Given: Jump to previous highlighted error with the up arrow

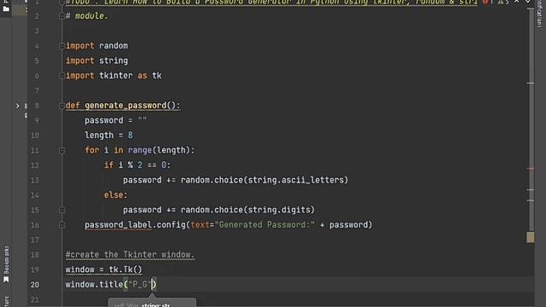Looking at the screenshot, I should click(x=517, y=2).
